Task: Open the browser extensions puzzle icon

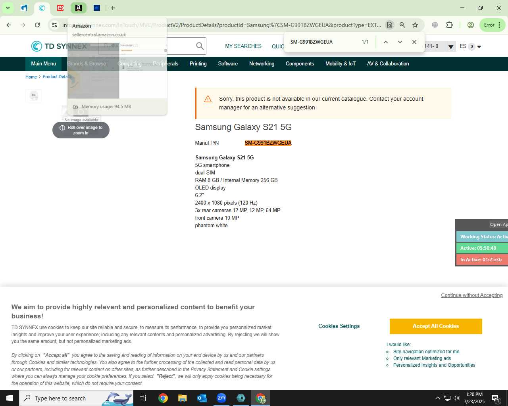Action: pyautogui.click(x=449, y=25)
